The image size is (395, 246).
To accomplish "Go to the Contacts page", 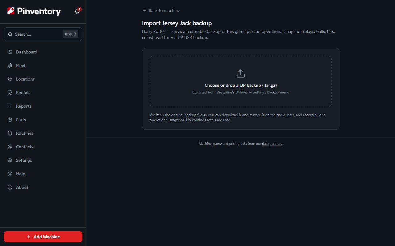I will [43, 147].
